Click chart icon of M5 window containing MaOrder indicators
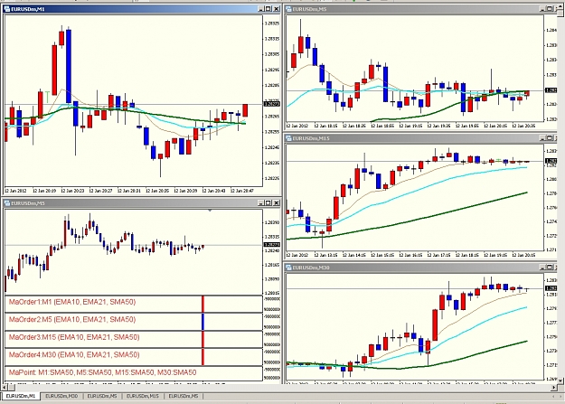565x404 pixels. point(7,203)
